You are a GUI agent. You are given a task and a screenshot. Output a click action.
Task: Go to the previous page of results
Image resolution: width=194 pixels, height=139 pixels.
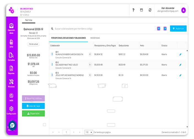click(x=59, y=132)
